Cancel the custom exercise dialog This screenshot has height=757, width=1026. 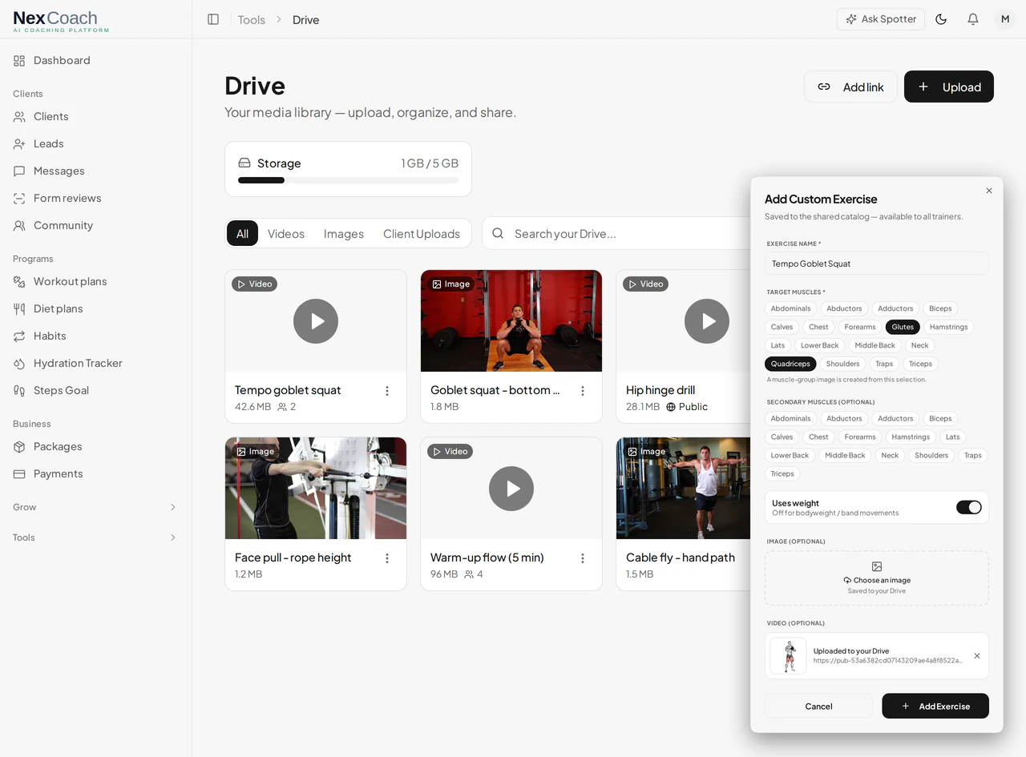click(x=818, y=706)
